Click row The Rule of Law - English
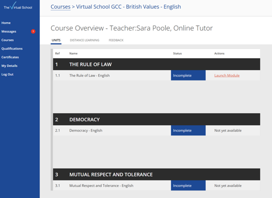The width and height of the screenshot is (272, 198). click(157, 76)
